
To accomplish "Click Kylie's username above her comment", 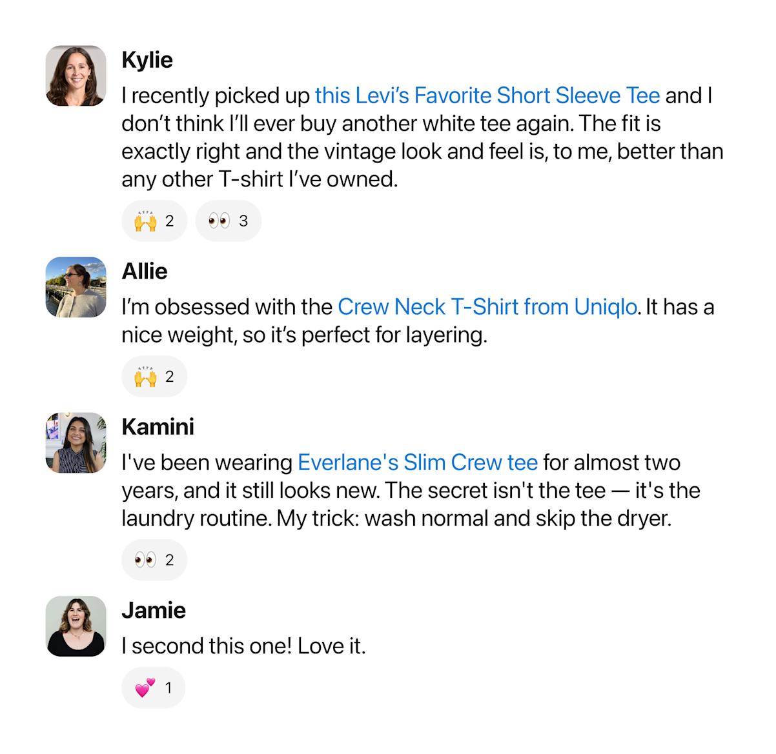I will [x=147, y=60].
